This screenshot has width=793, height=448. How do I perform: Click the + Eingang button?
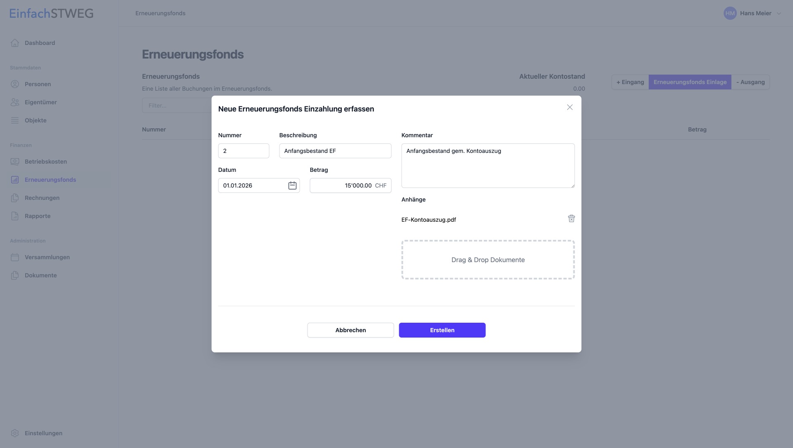tap(630, 82)
